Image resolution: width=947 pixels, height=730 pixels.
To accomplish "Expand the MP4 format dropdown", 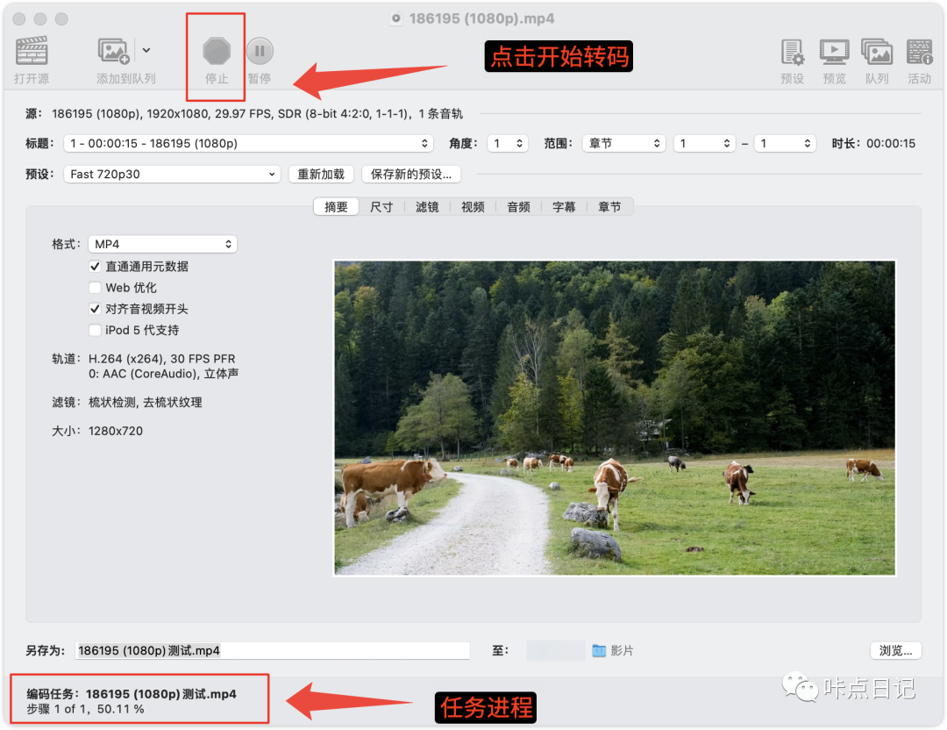I will coord(163,245).
